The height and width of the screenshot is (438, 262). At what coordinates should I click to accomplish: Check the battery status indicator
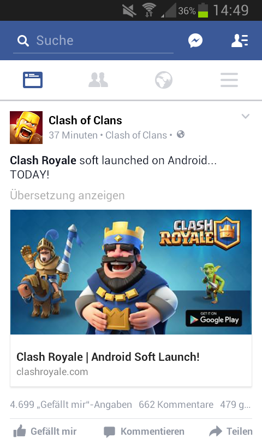point(203,10)
